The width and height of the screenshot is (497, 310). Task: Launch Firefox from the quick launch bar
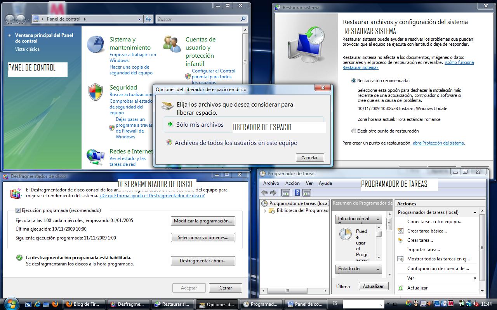pyautogui.click(x=55, y=304)
